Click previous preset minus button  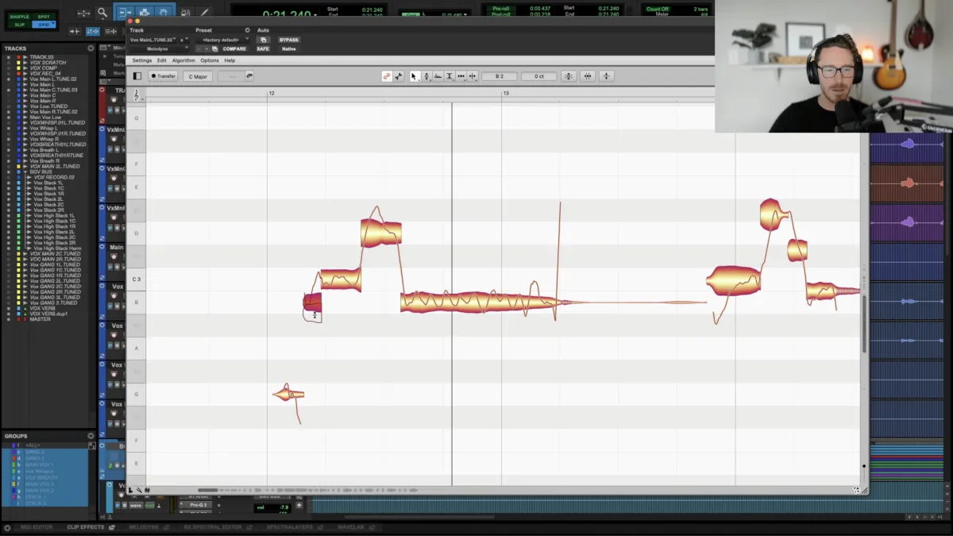point(199,48)
